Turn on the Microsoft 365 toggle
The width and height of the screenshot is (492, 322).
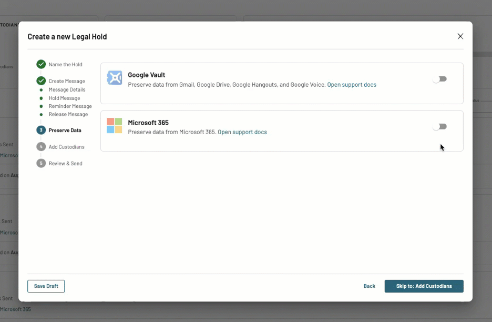pyautogui.click(x=439, y=127)
